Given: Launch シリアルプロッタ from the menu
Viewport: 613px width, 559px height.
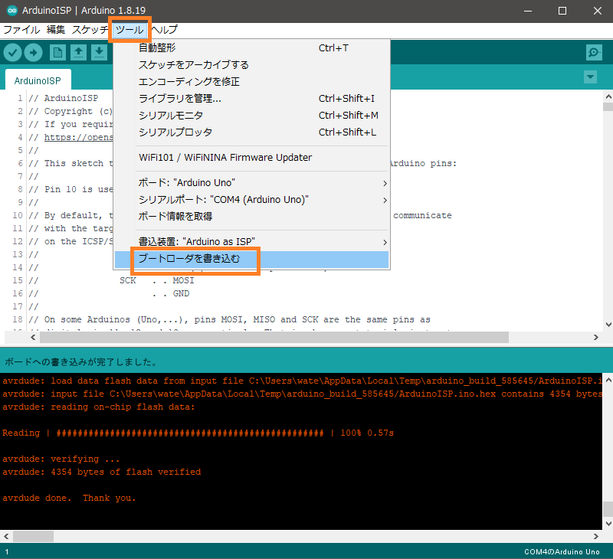Looking at the screenshot, I should (x=252, y=132).
